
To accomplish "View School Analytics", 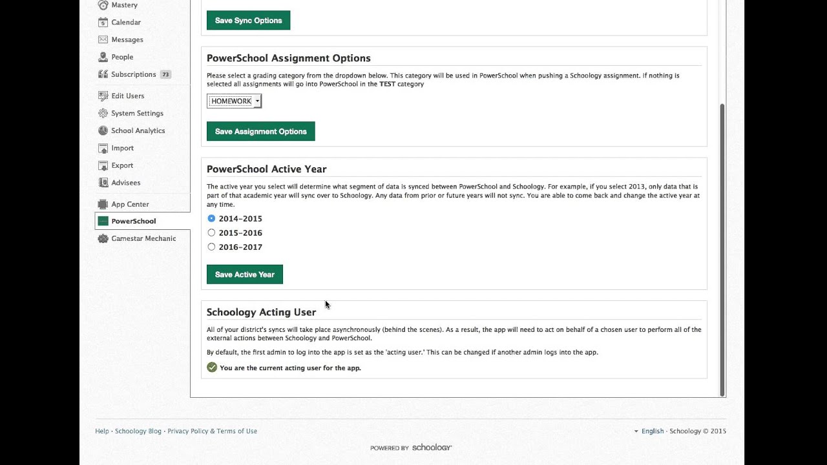I will [138, 130].
